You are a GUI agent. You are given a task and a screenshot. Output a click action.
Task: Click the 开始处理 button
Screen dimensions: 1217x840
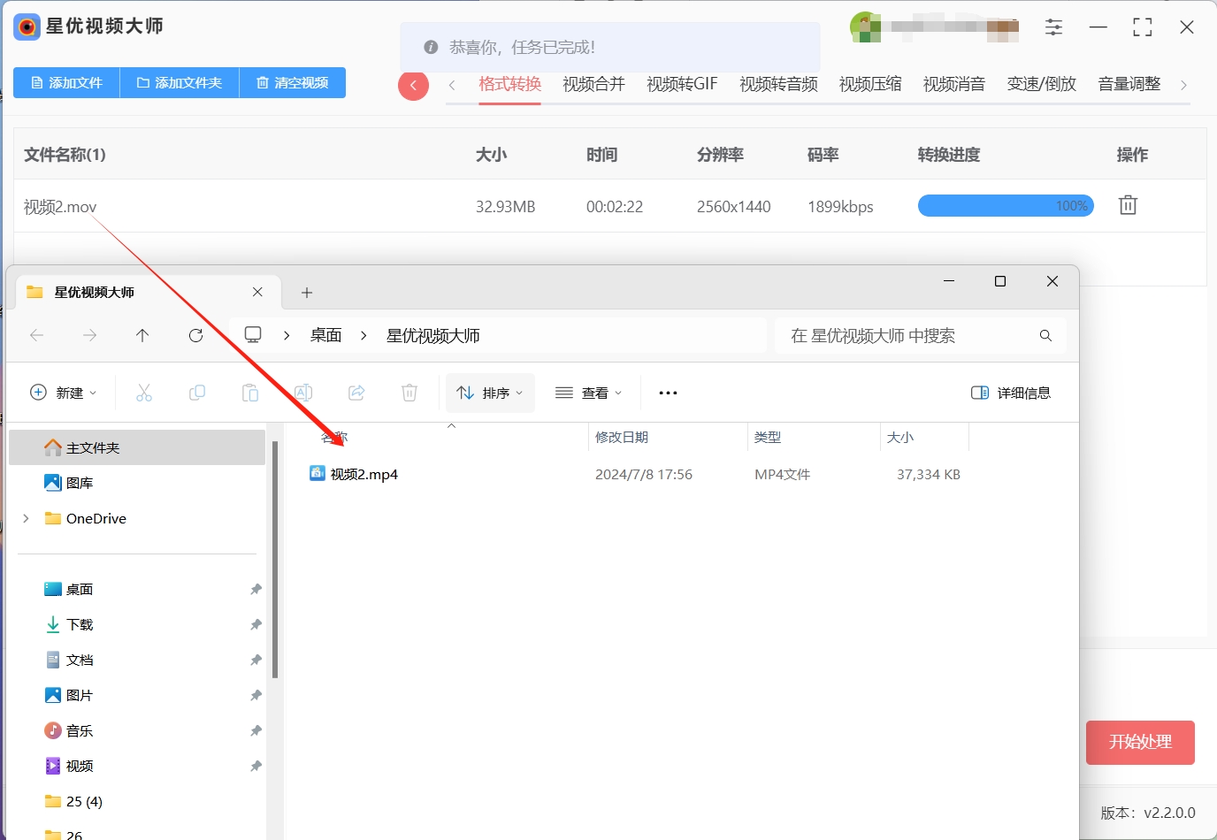point(1140,742)
